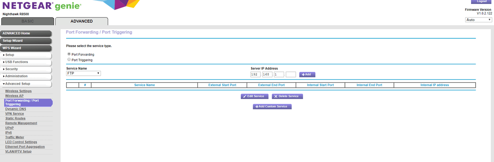Image resolution: width=494 pixels, height=162 pixels.
Task: Open the Static Routes link
Action: pyautogui.click(x=15, y=119)
